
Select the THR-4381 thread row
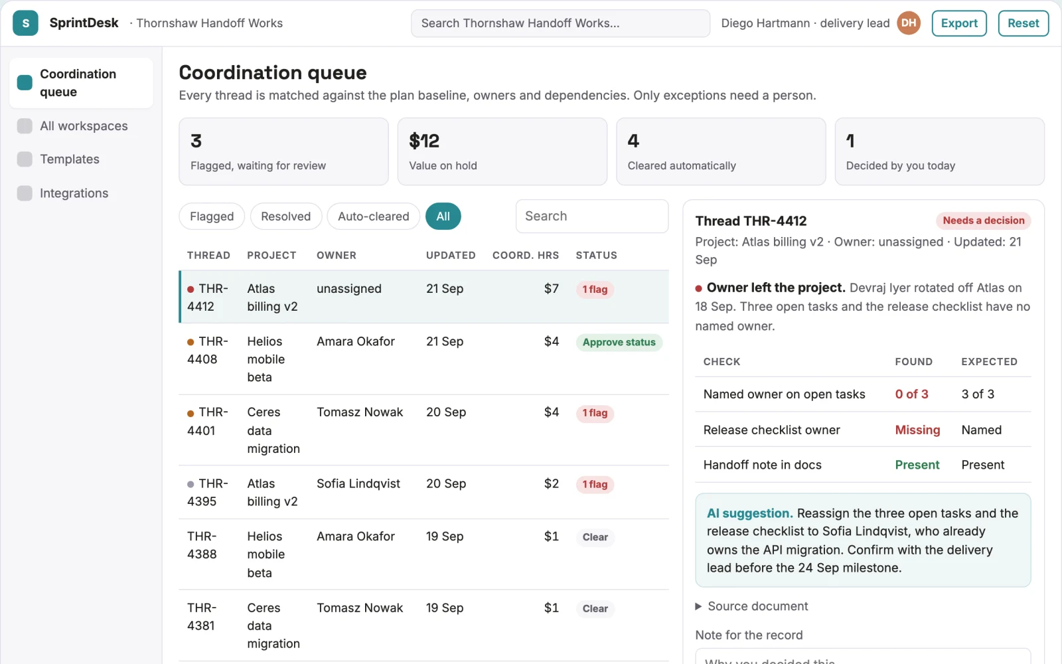423,625
